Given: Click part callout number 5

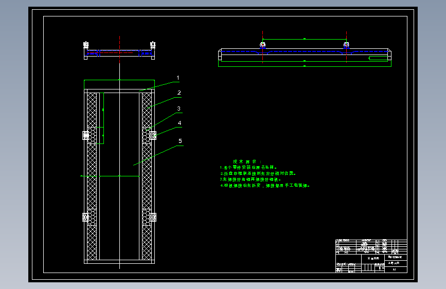Looking at the screenshot, I should point(180,141).
